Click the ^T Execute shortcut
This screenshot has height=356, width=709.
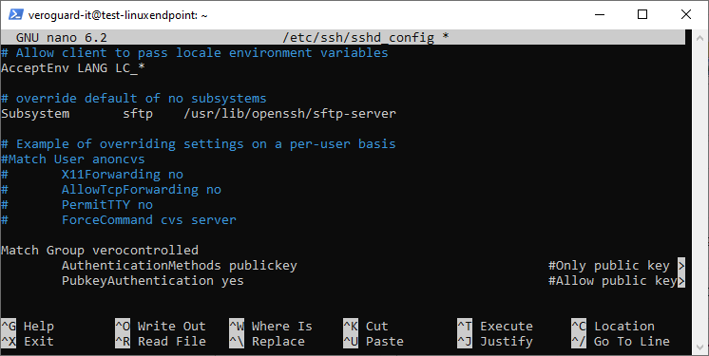click(495, 327)
